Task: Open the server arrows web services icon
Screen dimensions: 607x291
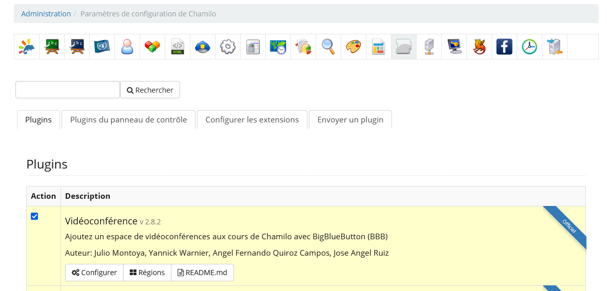Action: [x=555, y=47]
